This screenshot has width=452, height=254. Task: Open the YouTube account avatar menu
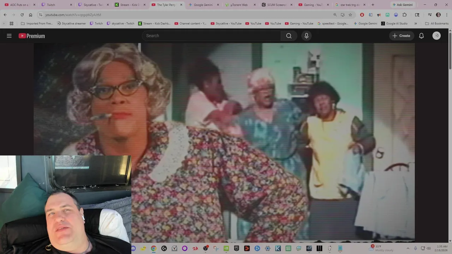(436, 36)
